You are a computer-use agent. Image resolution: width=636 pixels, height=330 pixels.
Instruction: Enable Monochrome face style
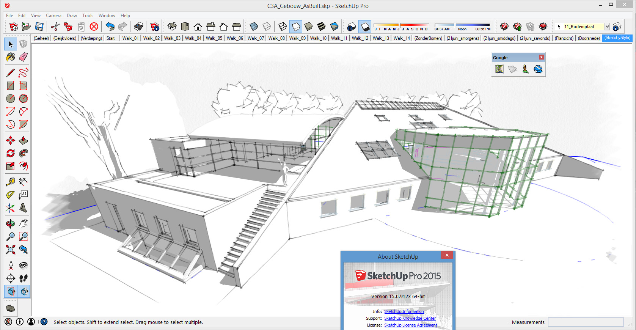click(x=334, y=27)
